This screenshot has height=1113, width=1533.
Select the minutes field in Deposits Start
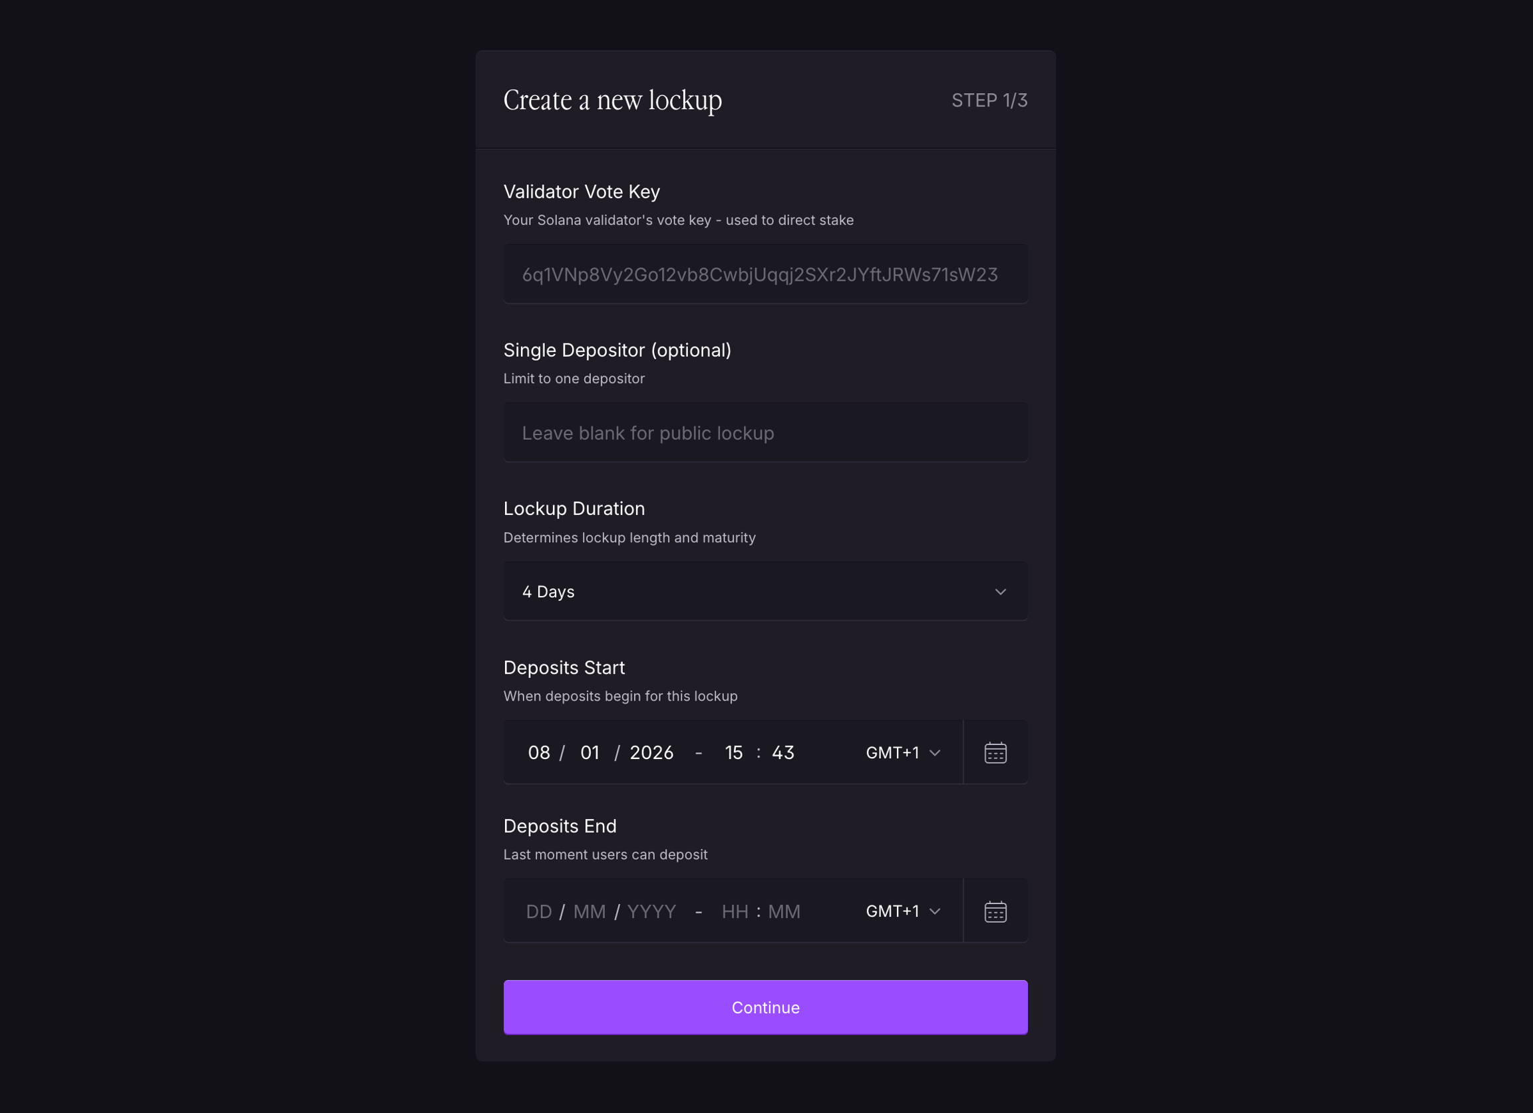click(783, 752)
